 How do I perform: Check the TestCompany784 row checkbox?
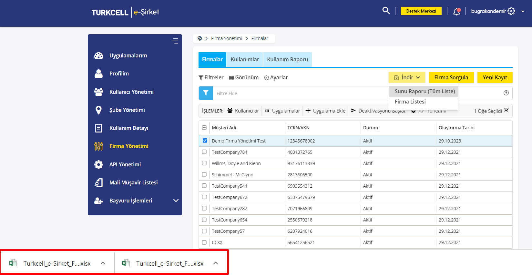point(204,152)
